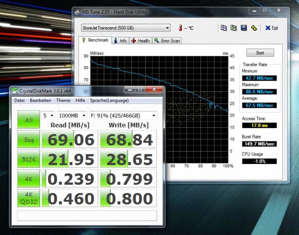
Task: Switch to the Health tab
Action: [141, 41]
